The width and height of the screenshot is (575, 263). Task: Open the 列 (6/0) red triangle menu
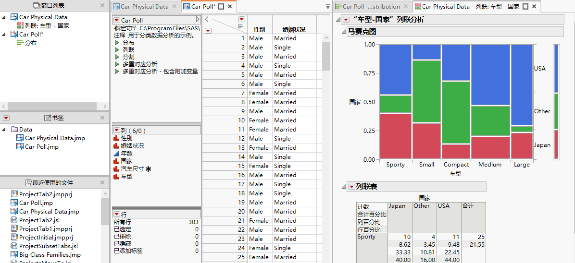[x=117, y=131]
